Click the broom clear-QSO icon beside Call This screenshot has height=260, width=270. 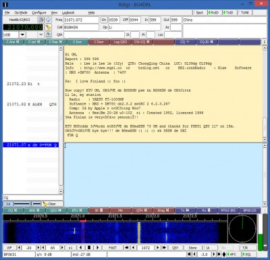[x=48, y=27]
